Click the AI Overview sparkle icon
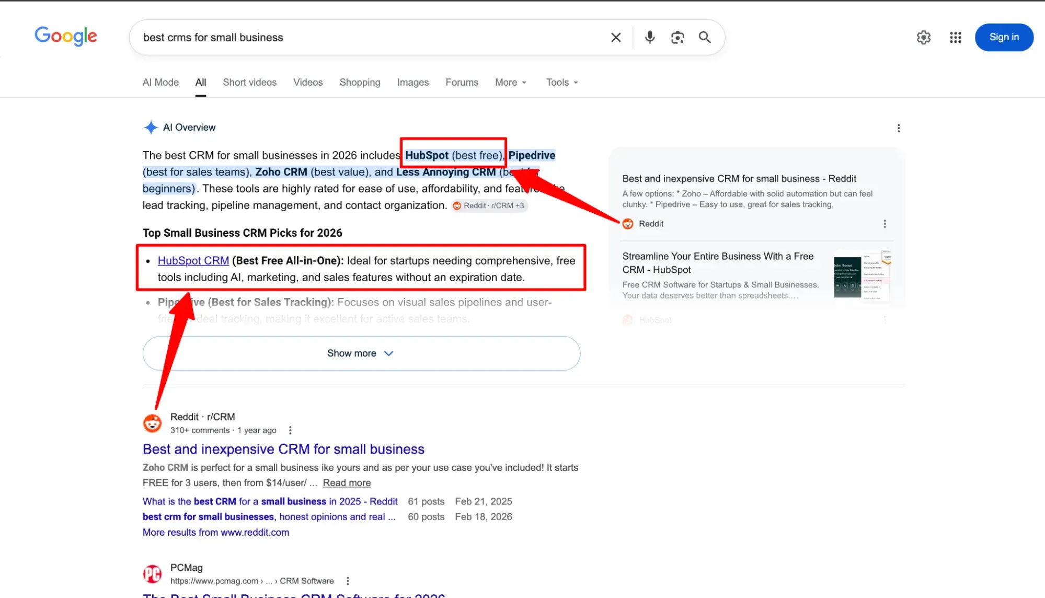This screenshot has height=598, width=1045. pos(151,128)
